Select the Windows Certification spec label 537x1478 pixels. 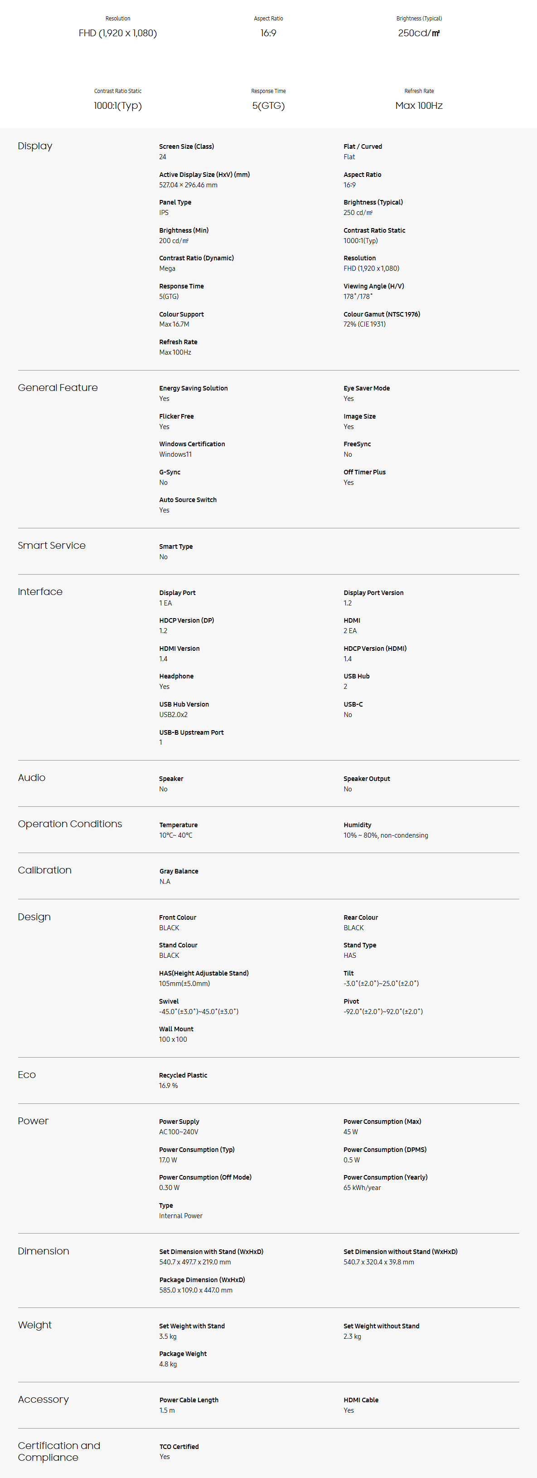tap(192, 444)
